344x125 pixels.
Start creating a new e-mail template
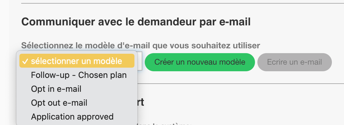click(x=200, y=62)
